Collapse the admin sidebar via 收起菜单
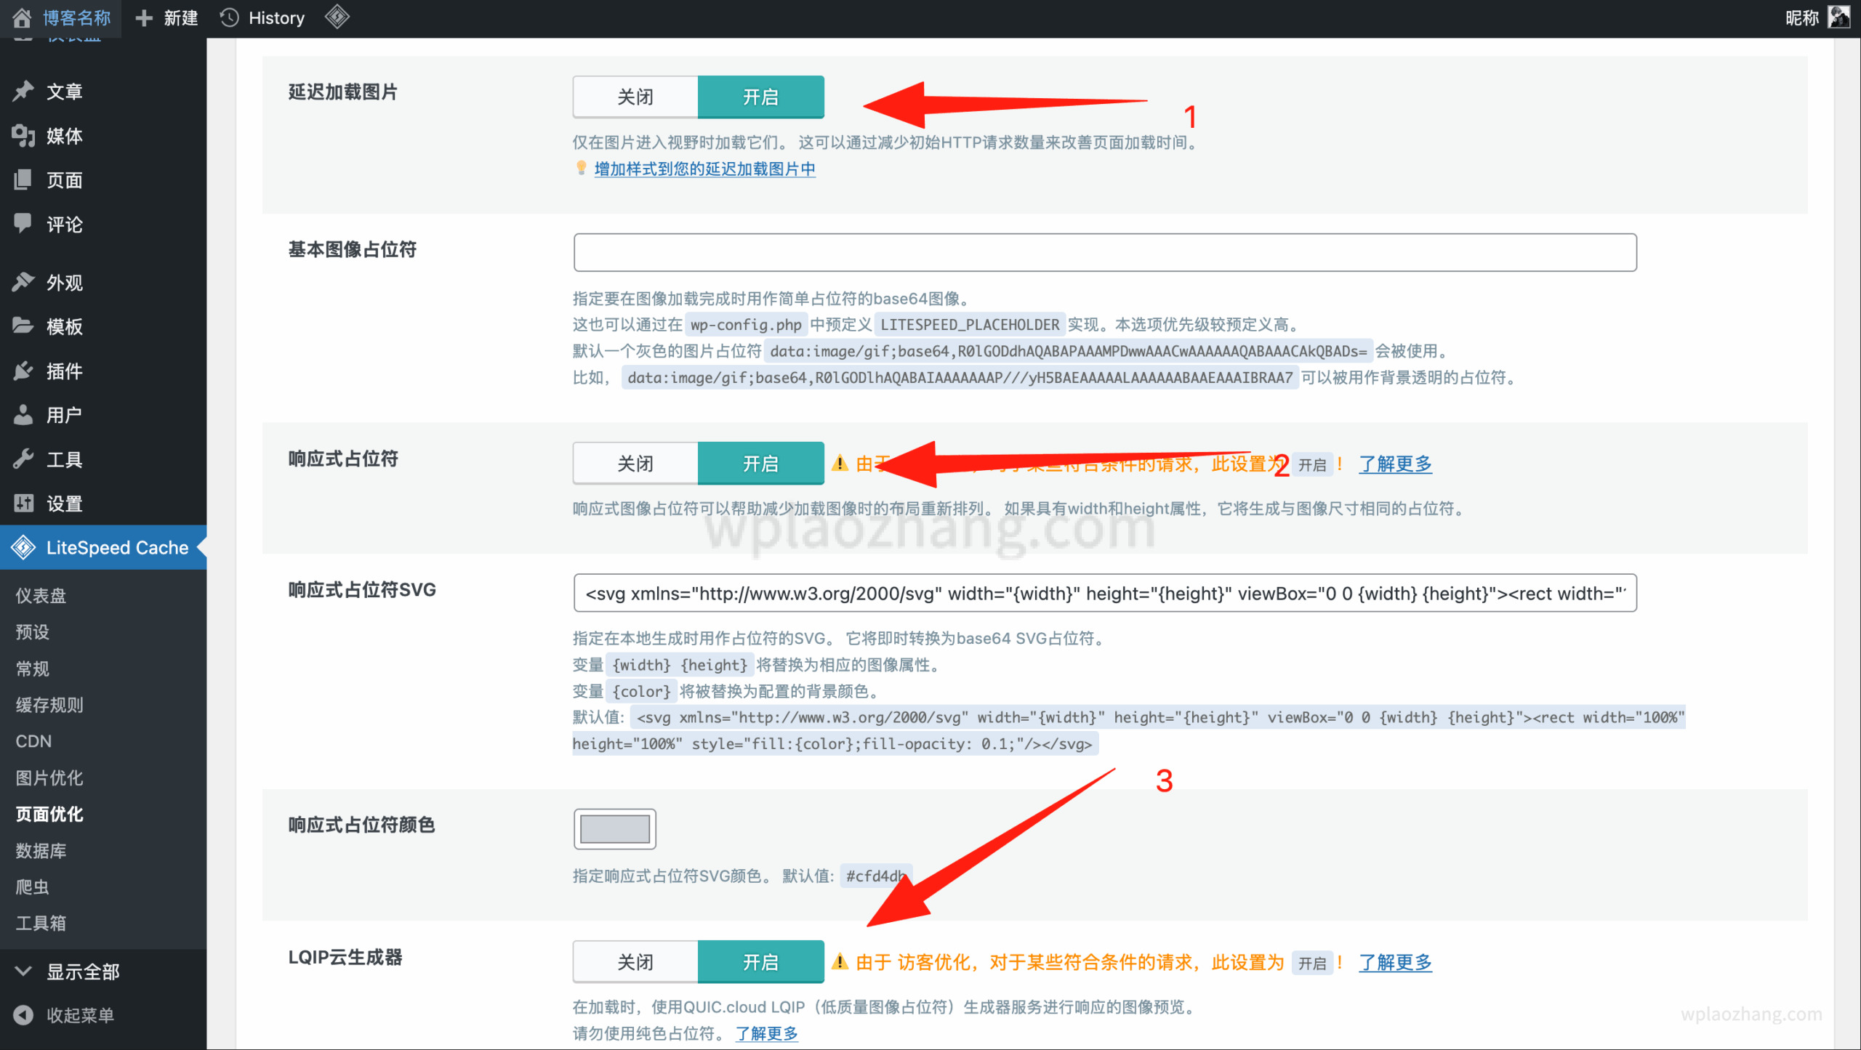The height and width of the screenshot is (1050, 1861). [80, 1015]
